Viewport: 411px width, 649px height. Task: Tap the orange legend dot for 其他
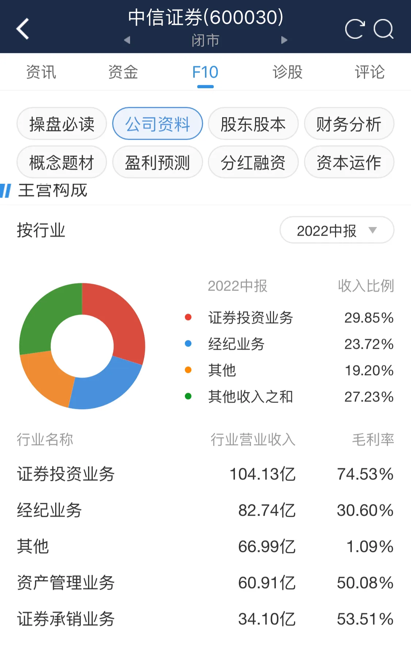[x=188, y=370]
